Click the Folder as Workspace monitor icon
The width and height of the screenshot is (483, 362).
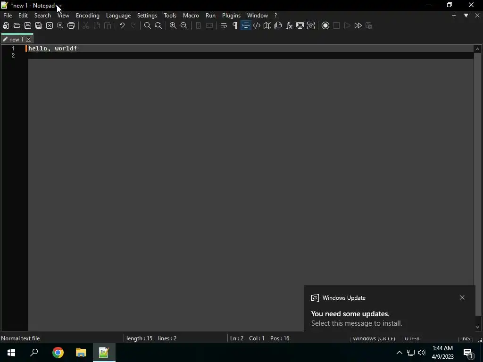(300, 25)
